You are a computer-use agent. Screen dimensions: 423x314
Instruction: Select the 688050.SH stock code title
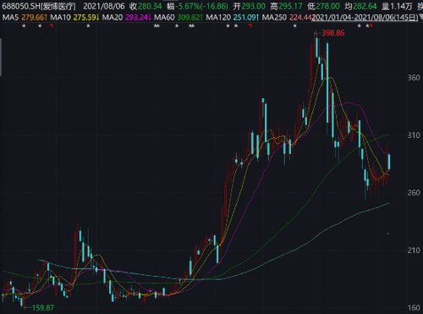coord(21,6)
